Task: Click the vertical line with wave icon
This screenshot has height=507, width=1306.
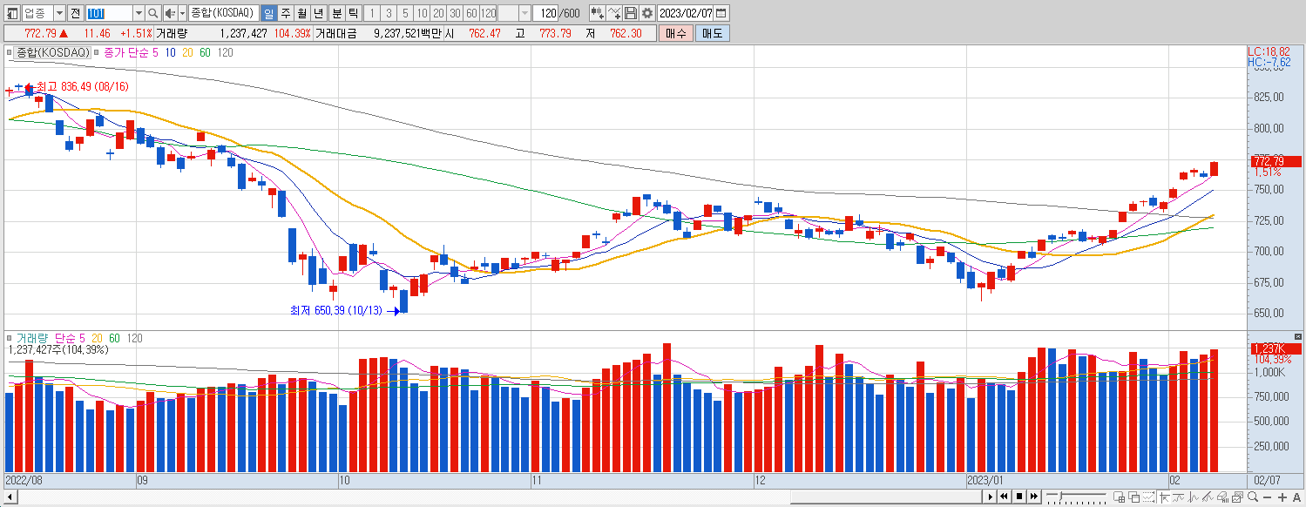Action: 1193,497
